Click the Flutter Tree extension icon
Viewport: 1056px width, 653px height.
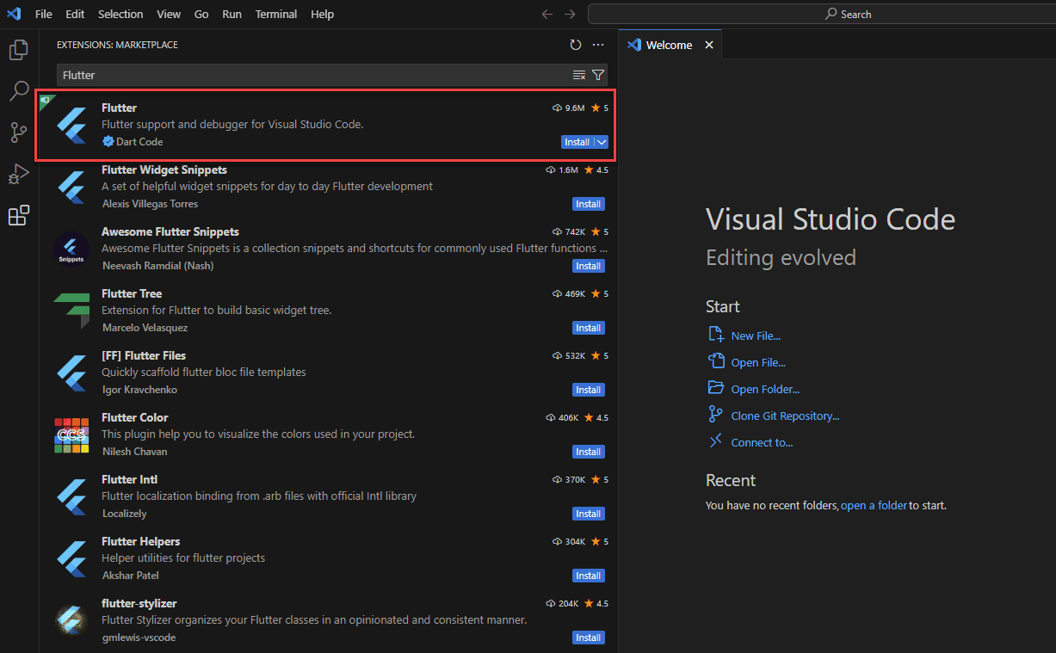(x=71, y=311)
